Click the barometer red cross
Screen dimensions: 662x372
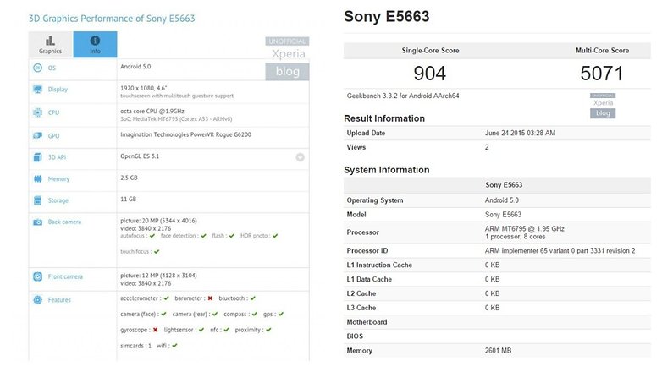[210, 298]
